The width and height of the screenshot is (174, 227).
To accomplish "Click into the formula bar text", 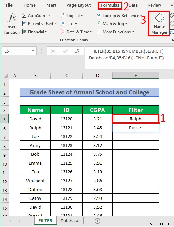I will (130, 57).
